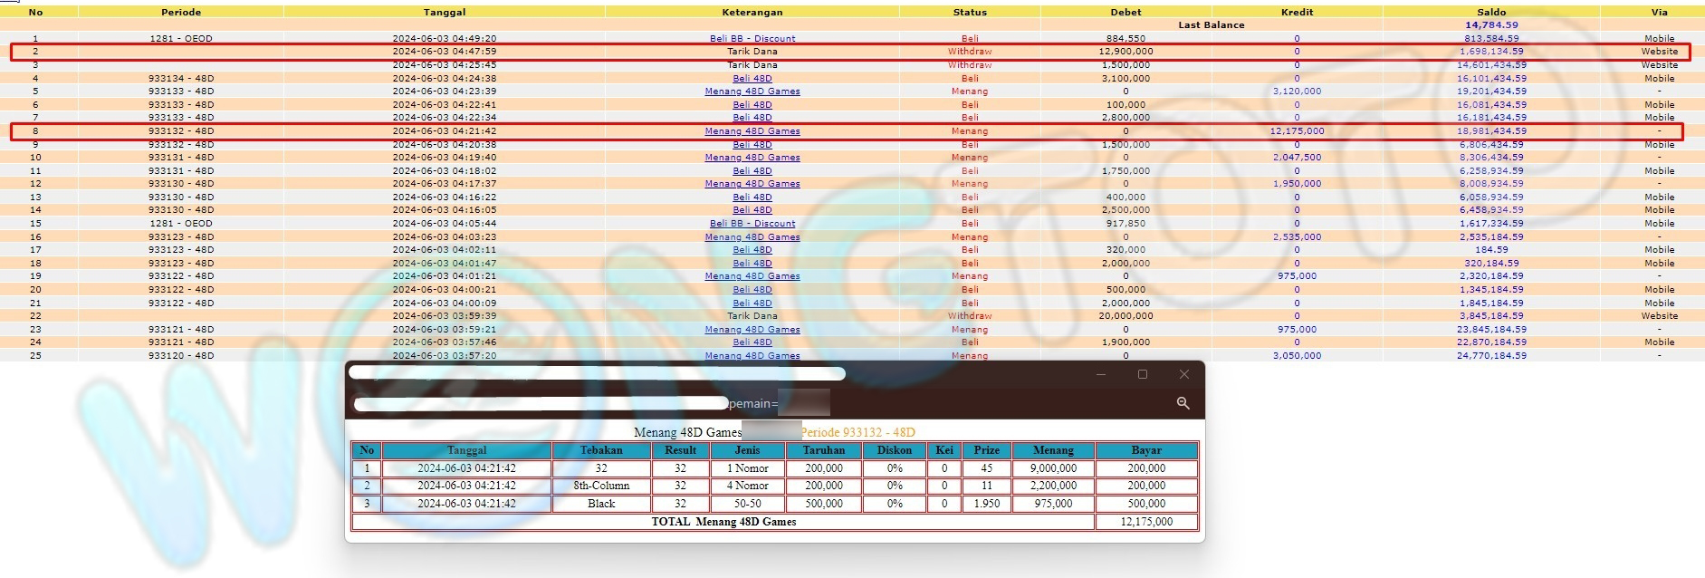Open Beli BB - Discount link in row 15
The height and width of the screenshot is (578, 1705).
click(752, 224)
